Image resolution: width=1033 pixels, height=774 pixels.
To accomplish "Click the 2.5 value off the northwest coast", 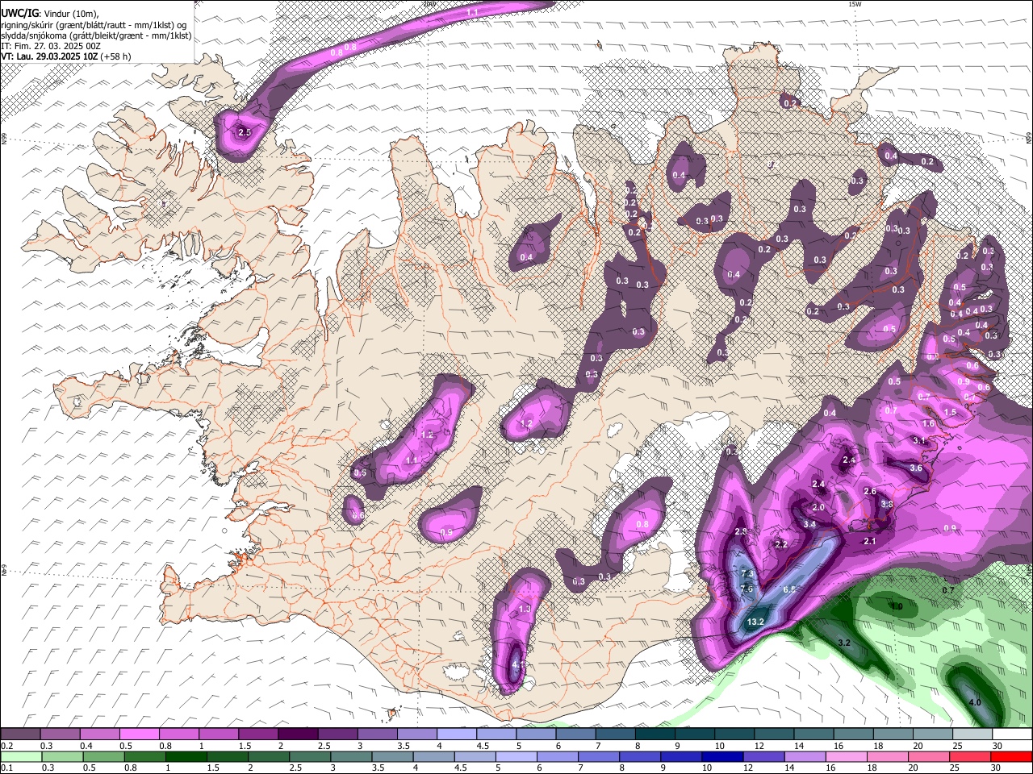I will (x=245, y=132).
